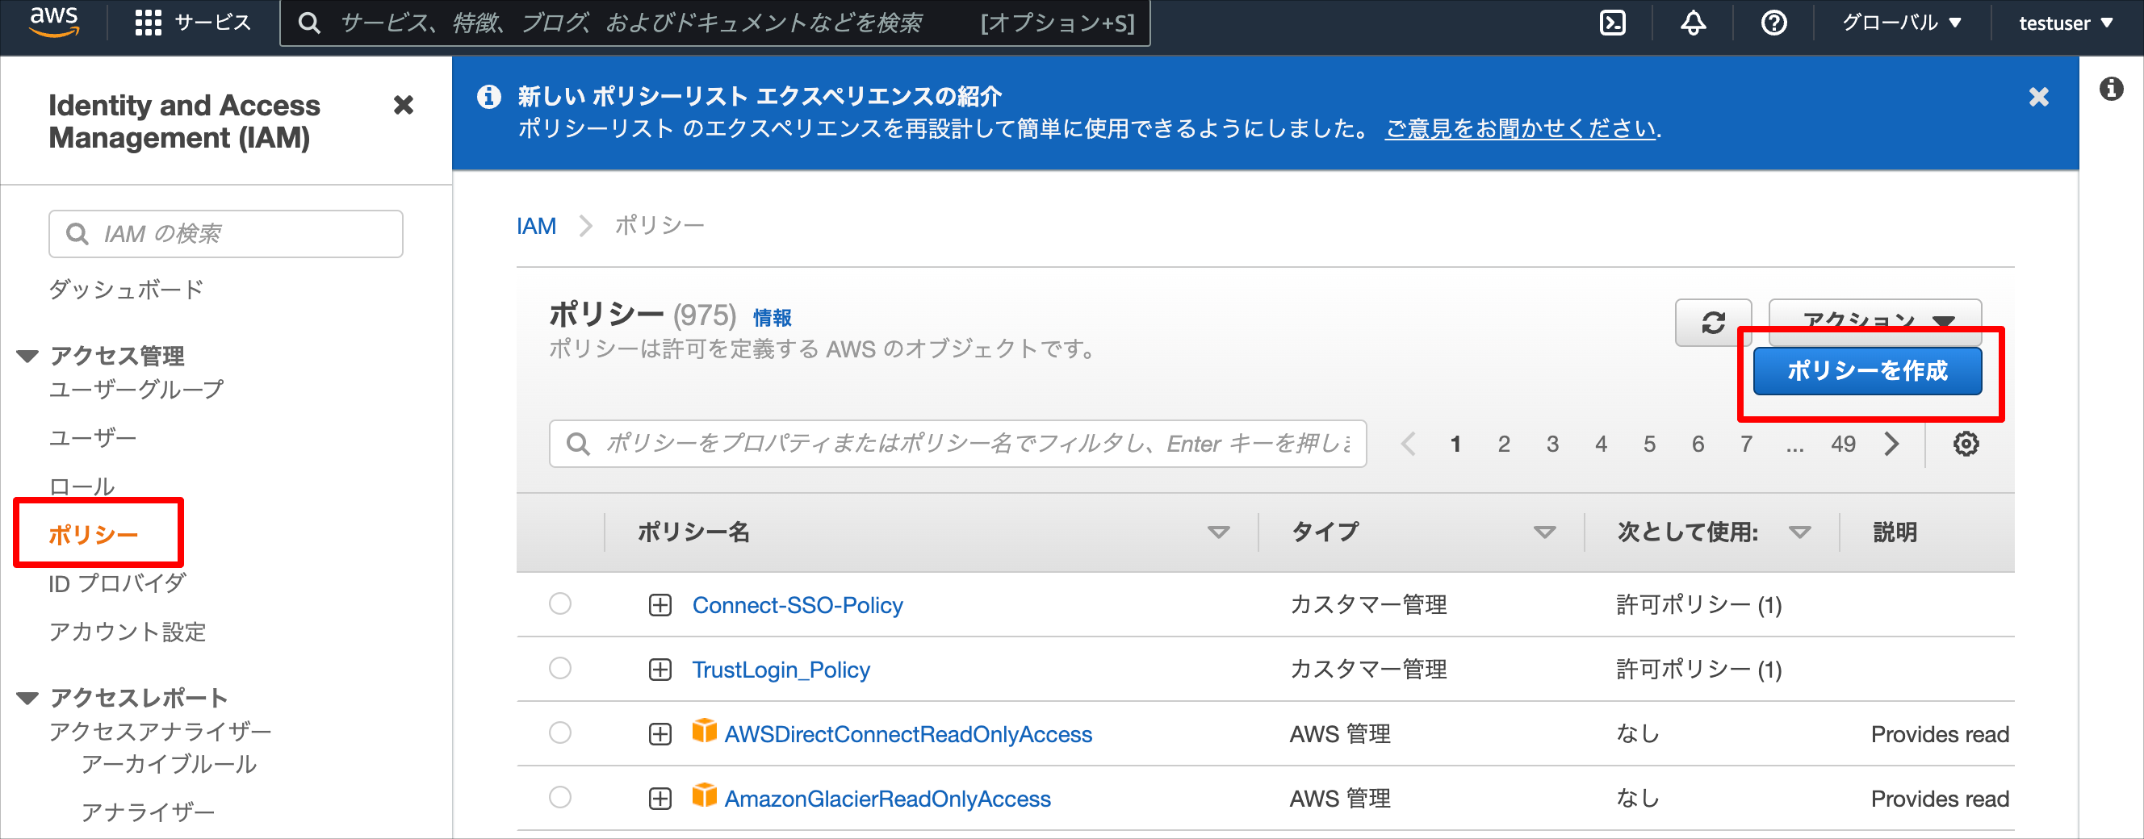Open アナライザー in the sidebar

[x=149, y=812]
